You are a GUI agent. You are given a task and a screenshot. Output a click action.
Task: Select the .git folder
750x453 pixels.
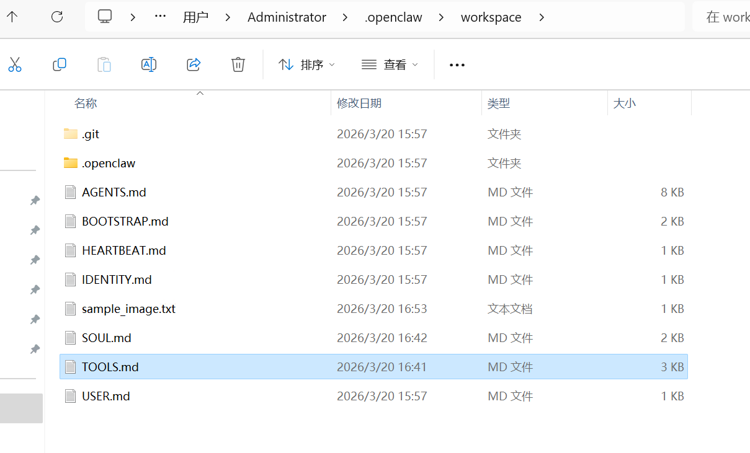pyautogui.click(x=91, y=134)
